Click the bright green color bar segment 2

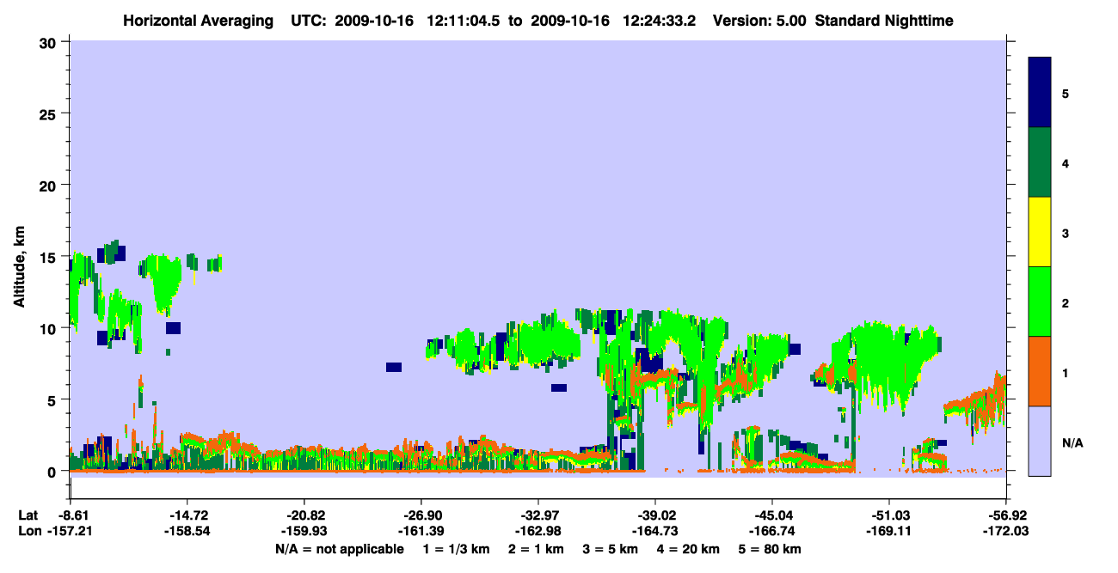pos(1040,302)
